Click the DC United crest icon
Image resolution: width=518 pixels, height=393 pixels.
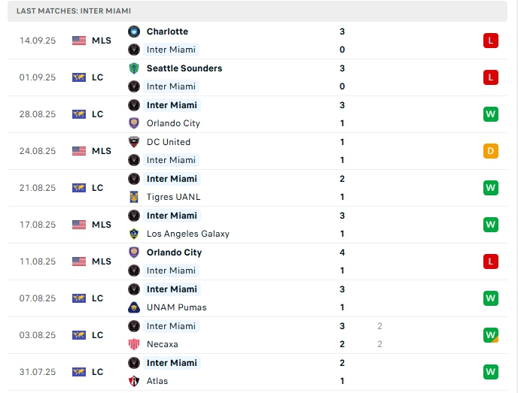(134, 142)
